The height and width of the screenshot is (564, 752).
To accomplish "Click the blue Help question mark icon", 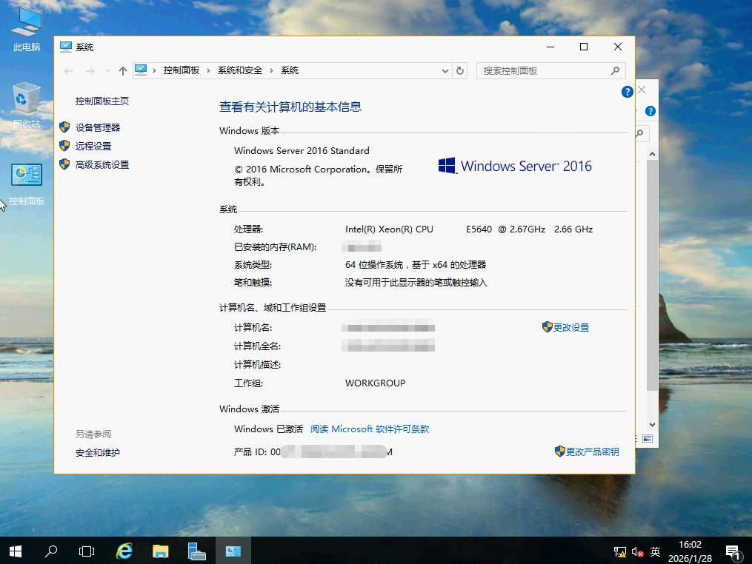I will click(x=627, y=92).
